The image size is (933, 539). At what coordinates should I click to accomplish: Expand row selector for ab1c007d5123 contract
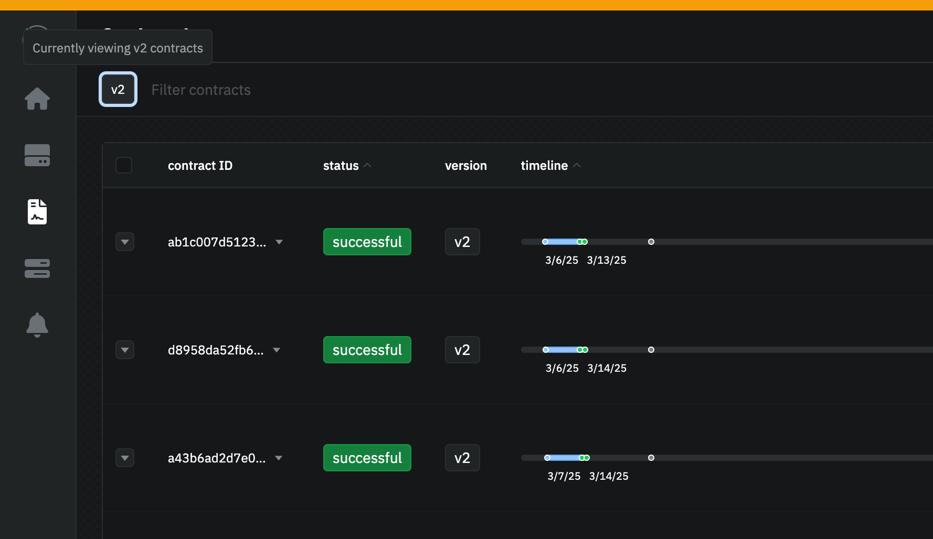click(x=125, y=242)
